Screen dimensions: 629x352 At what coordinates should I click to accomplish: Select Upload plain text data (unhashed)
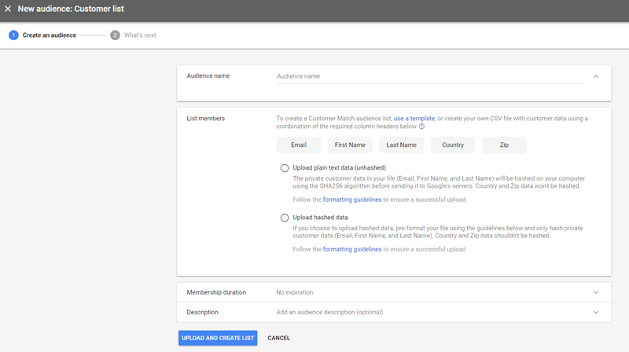[x=285, y=168]
